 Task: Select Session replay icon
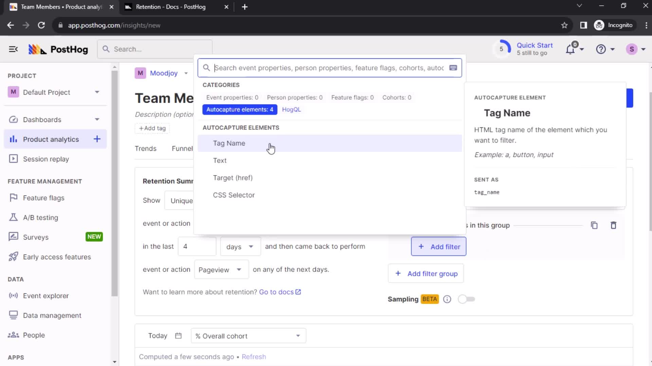point(13,159)
